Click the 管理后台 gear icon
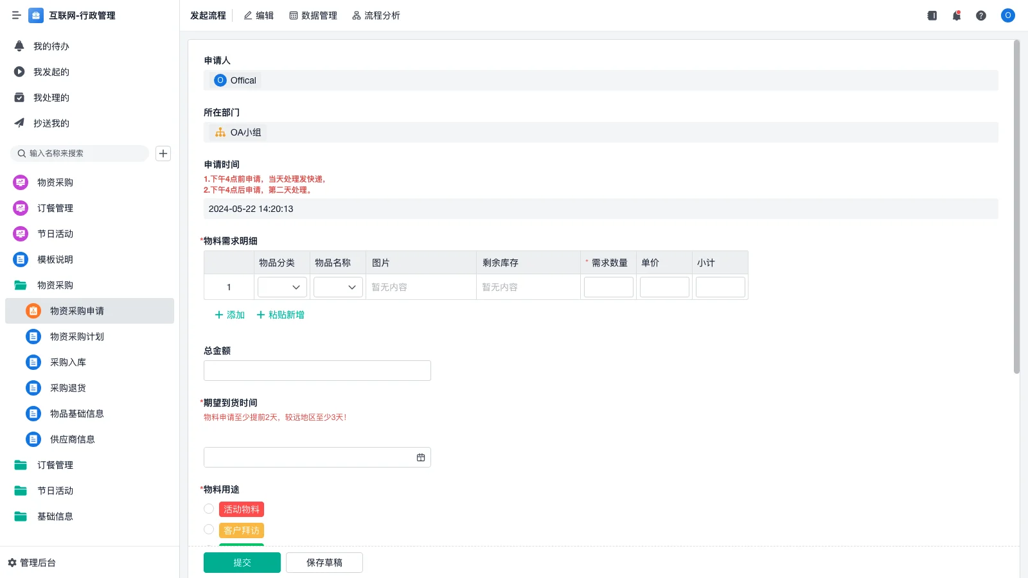Screen dimensions: 1028x578 point(12,563)
